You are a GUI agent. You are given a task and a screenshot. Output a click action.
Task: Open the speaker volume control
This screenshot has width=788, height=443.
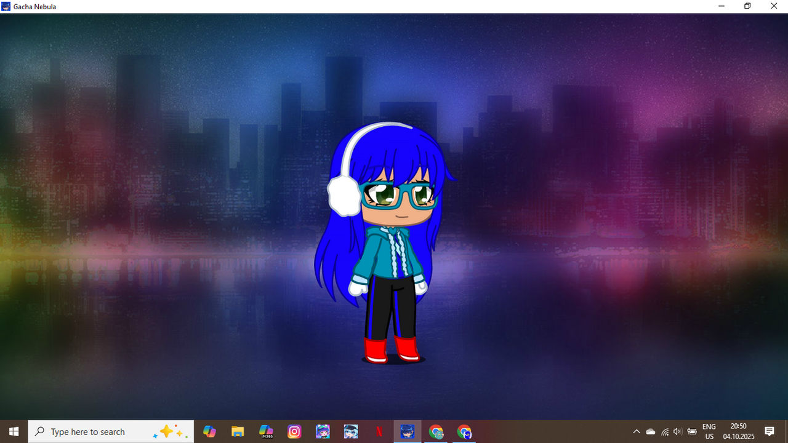click(678, 431)
